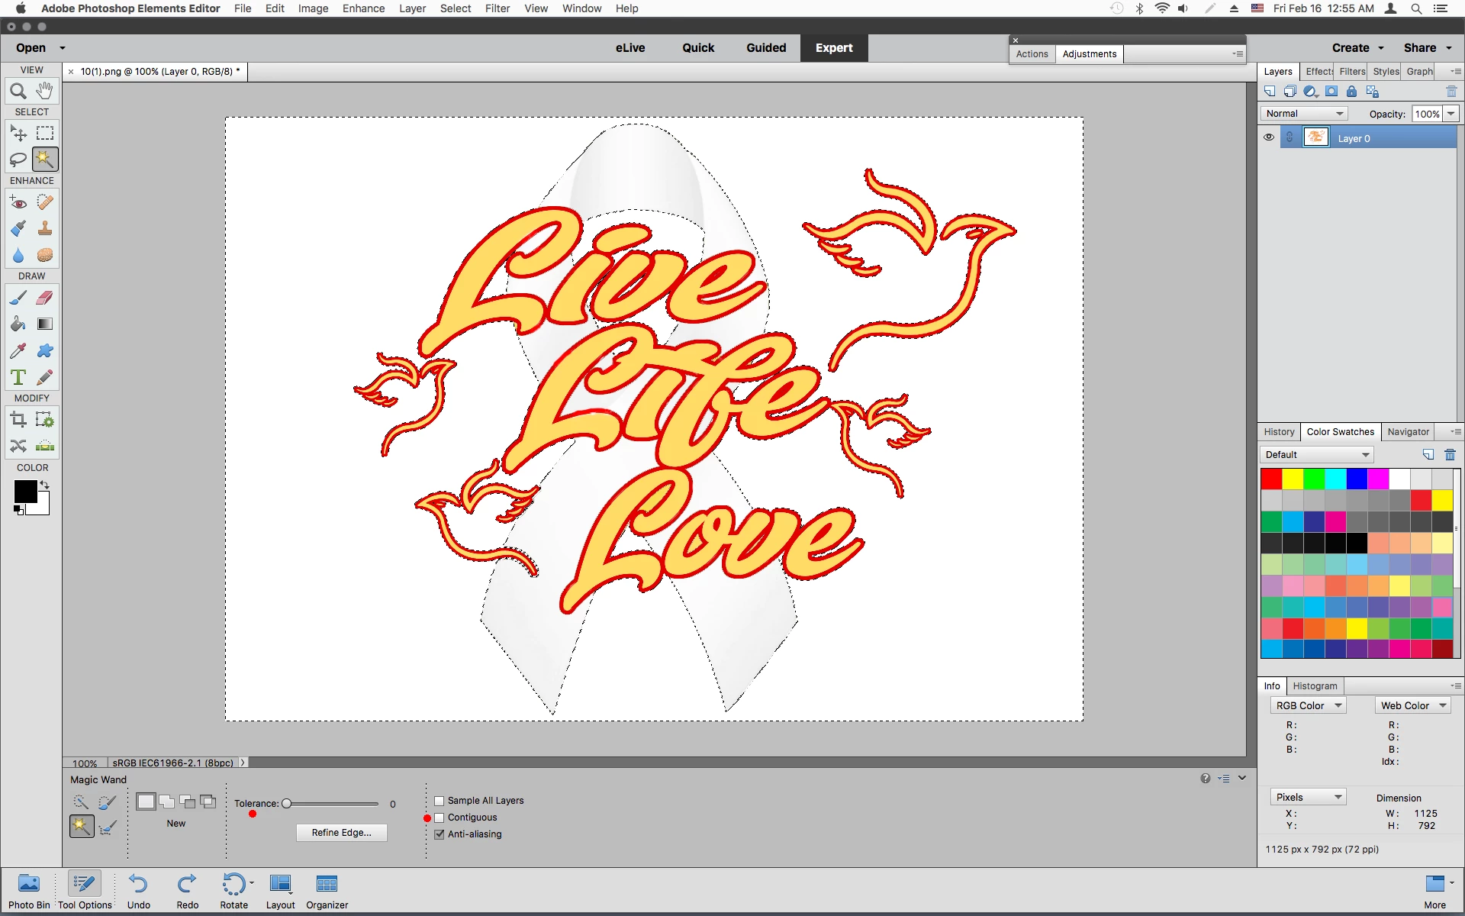Select the Paint Bucket tool
Screen dimensions: 1465x916
(18, 324)
